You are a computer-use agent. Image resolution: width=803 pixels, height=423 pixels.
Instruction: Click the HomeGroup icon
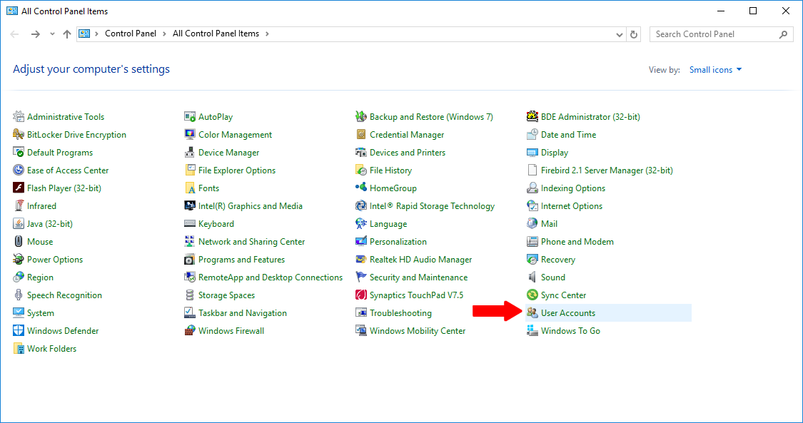point(361,188)
